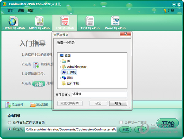Click the 3.设置输出目录 guide text
Image resolution: width=184 pixels, height=139 pixels.
click(x=33, y=74)
